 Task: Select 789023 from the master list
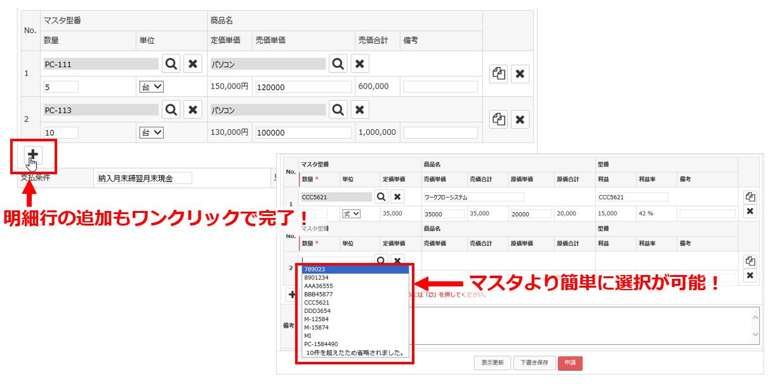click(355, 269)
